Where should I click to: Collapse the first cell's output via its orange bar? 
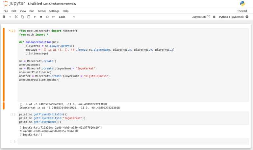pyautogui.click(x=4, y=106)
